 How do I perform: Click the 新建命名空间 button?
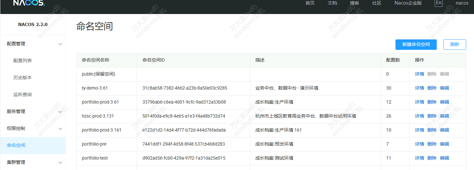pos(416,45)
